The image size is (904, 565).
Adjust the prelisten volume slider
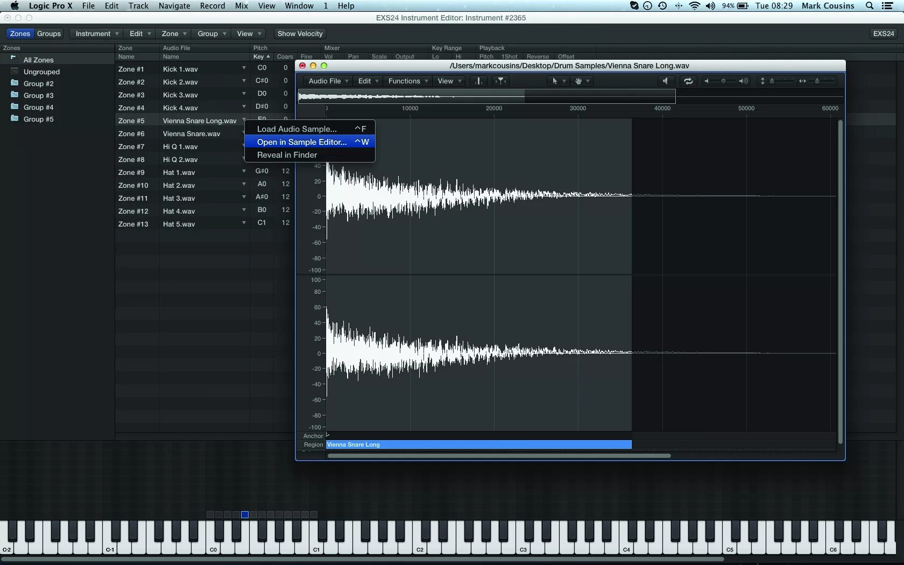click(x=724, y=81)
